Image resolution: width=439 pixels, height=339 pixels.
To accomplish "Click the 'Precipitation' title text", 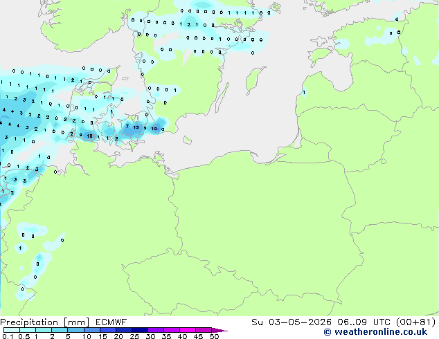I will (x=29, y=322).
